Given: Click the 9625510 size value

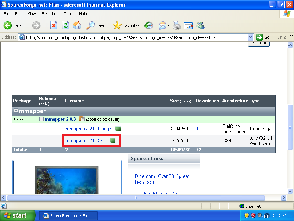Looking at the screenshot, I should coord(179,141).
